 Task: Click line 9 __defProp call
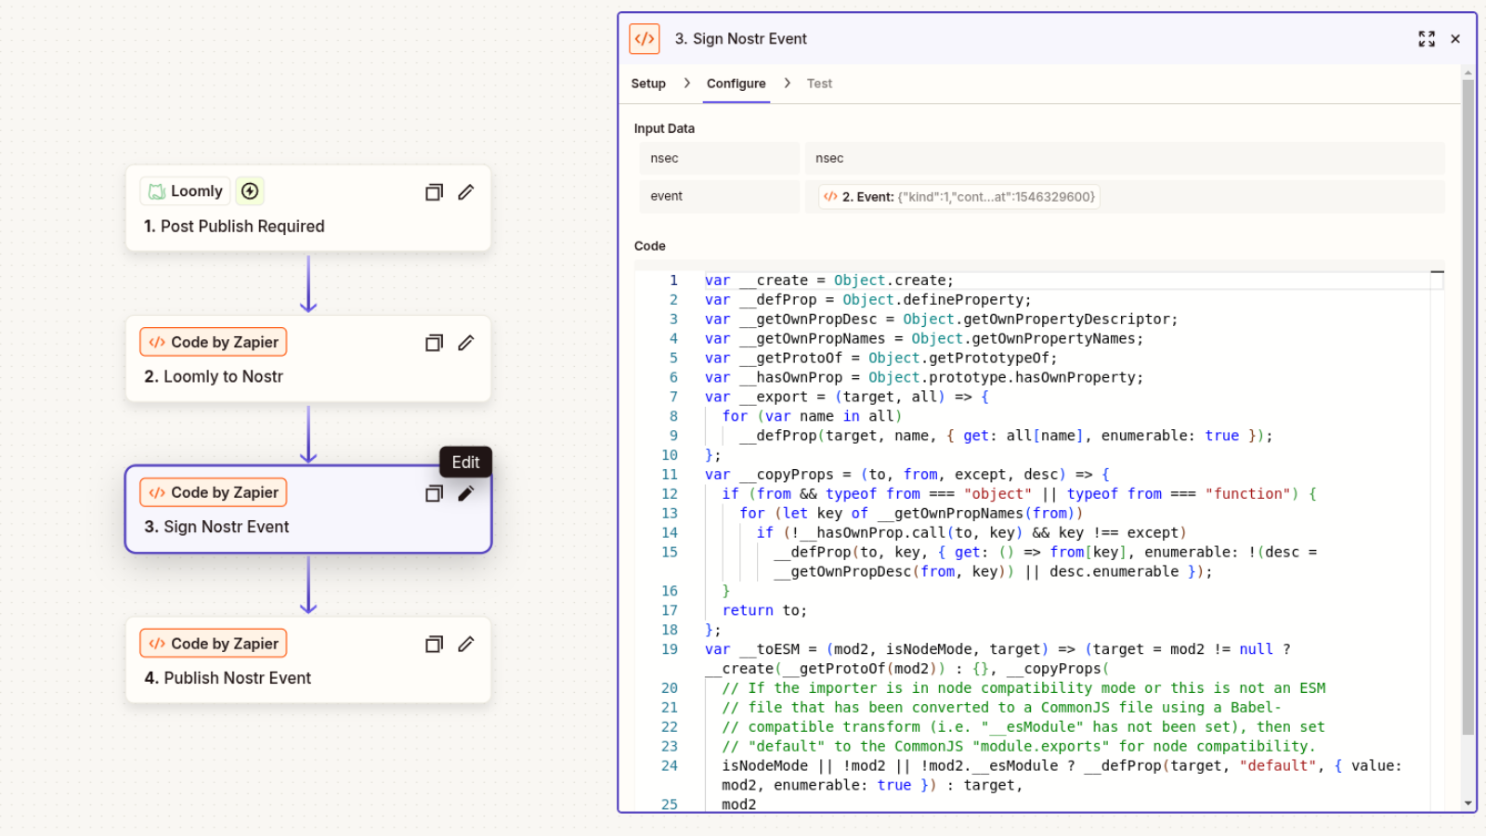[x=1006, y=436]
